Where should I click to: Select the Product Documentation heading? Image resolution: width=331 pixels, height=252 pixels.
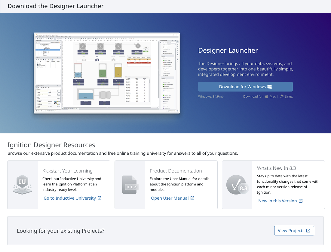(x=176, y=171)
